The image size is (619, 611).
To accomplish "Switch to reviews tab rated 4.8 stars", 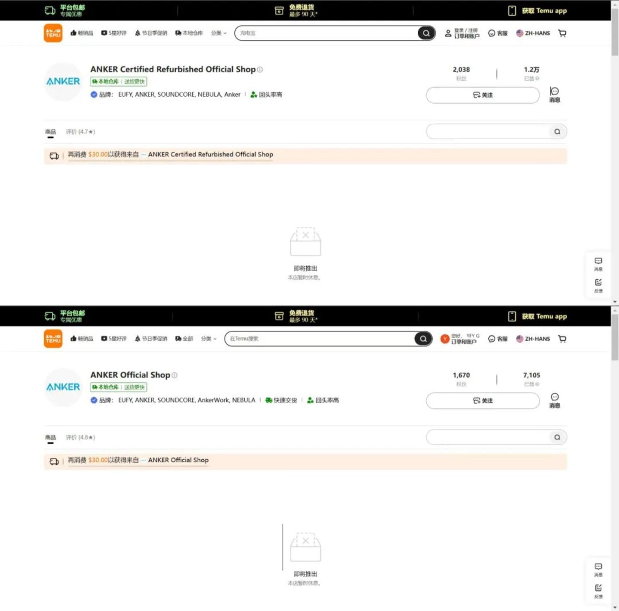I will (80, 437).
